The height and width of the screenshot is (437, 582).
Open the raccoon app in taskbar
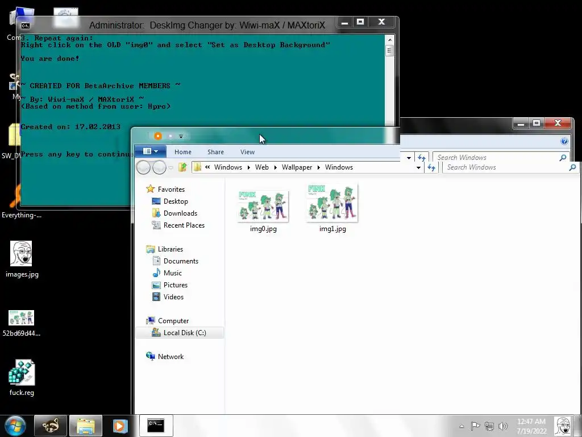tap(51, 426)
